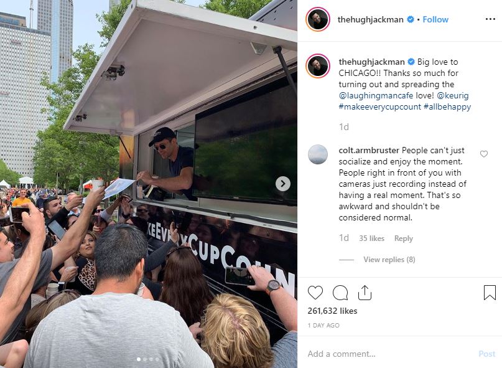Image resolution: width=502 pixels, height=368 pixels.
Task: Like colt.armbruster's comment with small heart
Action: pos(484,154)
